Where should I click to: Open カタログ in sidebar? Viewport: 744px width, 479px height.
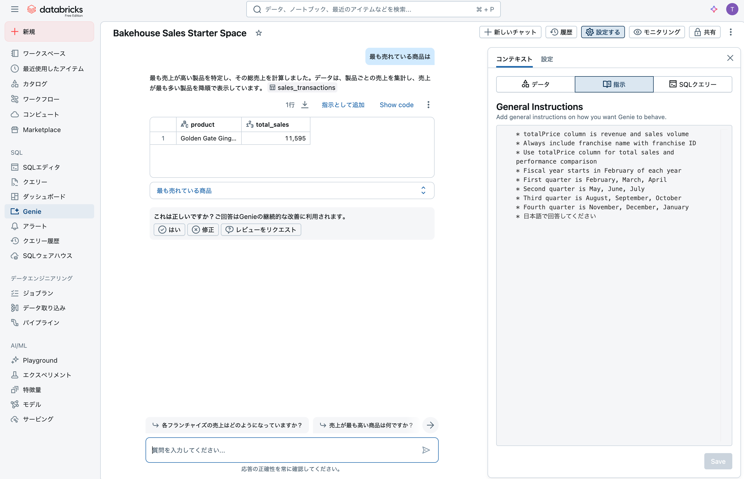click(x=49, y=84)
